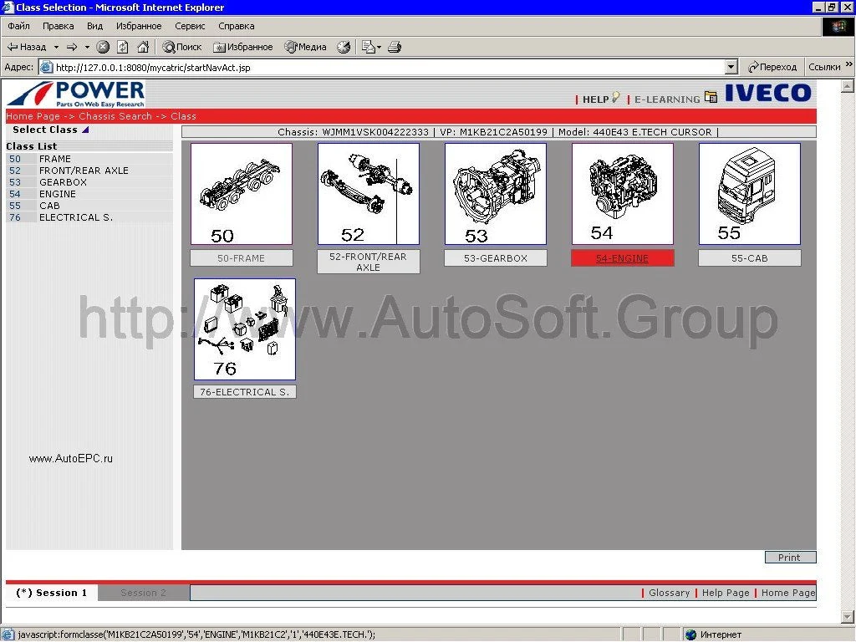Click the History clock icon on the toolbar
856x642 pixels.
[344, 47]
